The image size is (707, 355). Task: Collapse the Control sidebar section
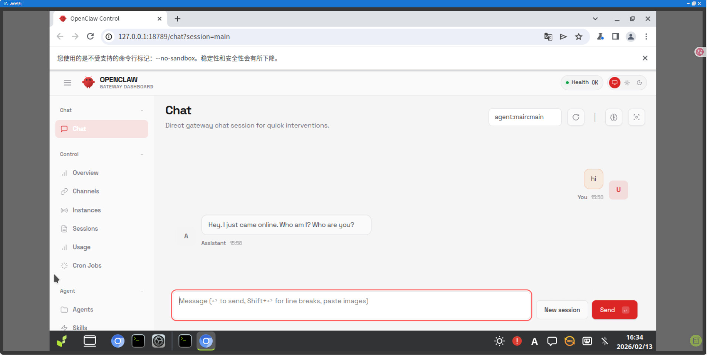click(x=142, y=154)
